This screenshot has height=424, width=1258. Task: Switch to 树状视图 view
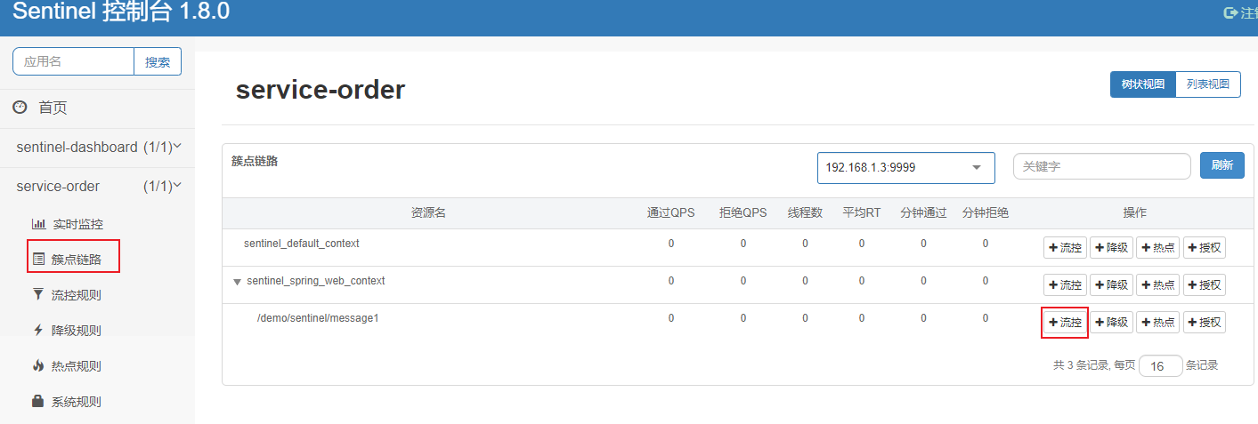[x=1142, y=84]
